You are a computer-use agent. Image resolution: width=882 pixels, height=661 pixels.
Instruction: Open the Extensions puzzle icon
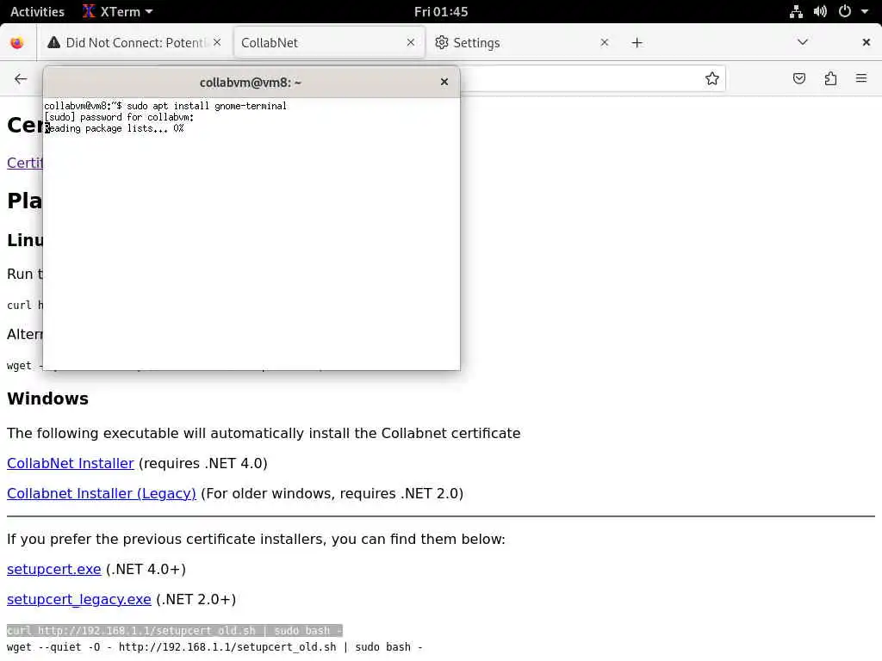pyautogui.click(x=830, y=78)
